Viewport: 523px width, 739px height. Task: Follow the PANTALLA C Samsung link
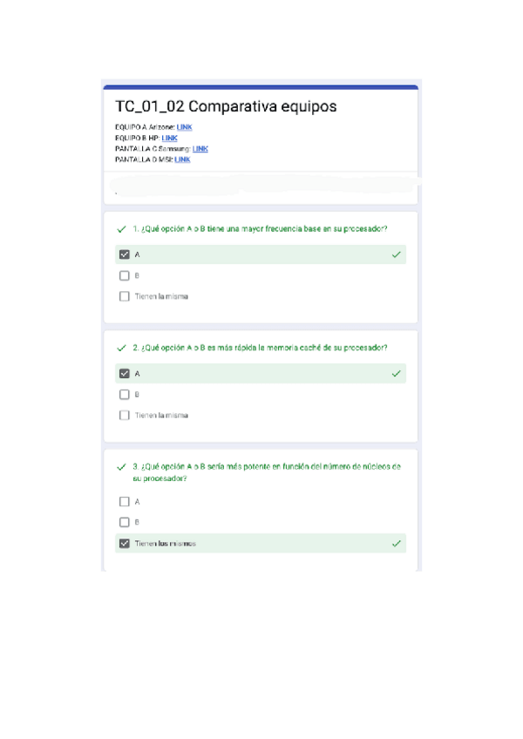[200, 149]
